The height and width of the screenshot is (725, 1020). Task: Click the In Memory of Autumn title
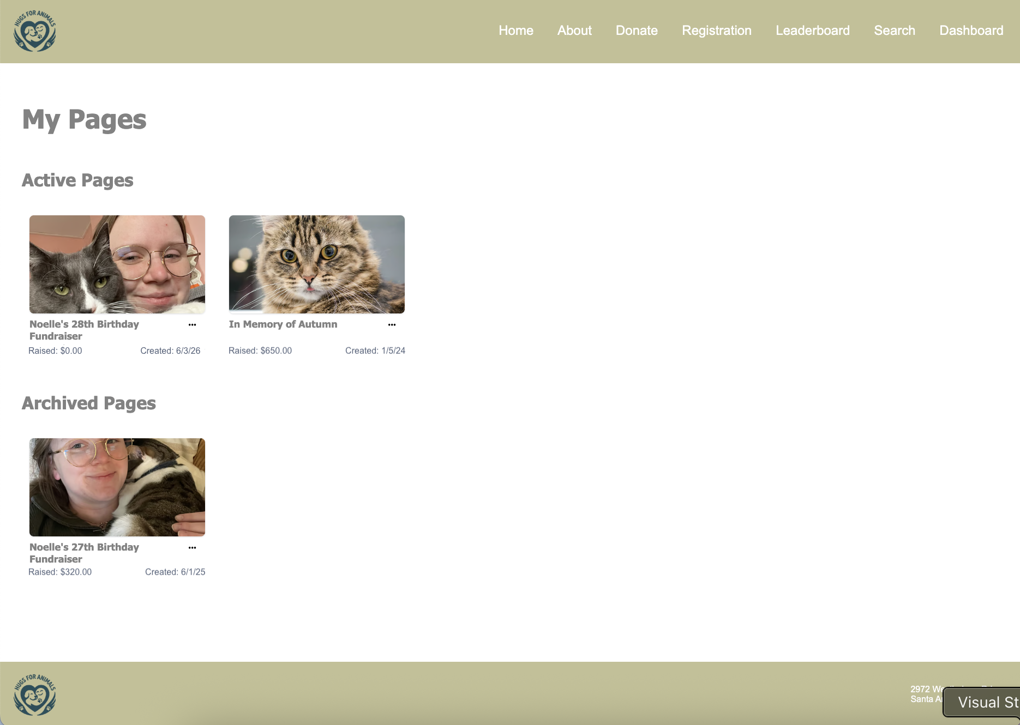pyautogui.click(x=283, y=324)
